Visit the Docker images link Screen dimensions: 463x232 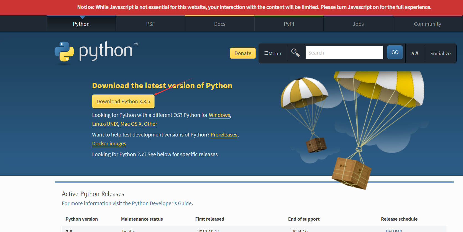click(x=109, y=143)
